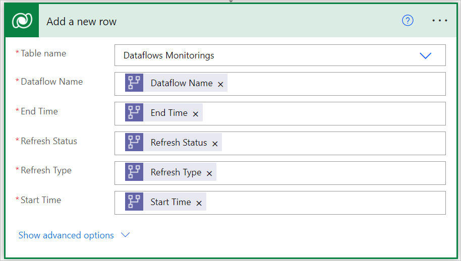461x261 pixels.
Task: Click the End Time token icon
Action: 134,113
